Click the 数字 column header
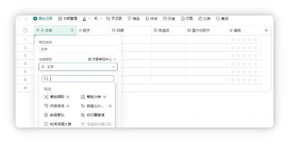 tap(93, 30)
